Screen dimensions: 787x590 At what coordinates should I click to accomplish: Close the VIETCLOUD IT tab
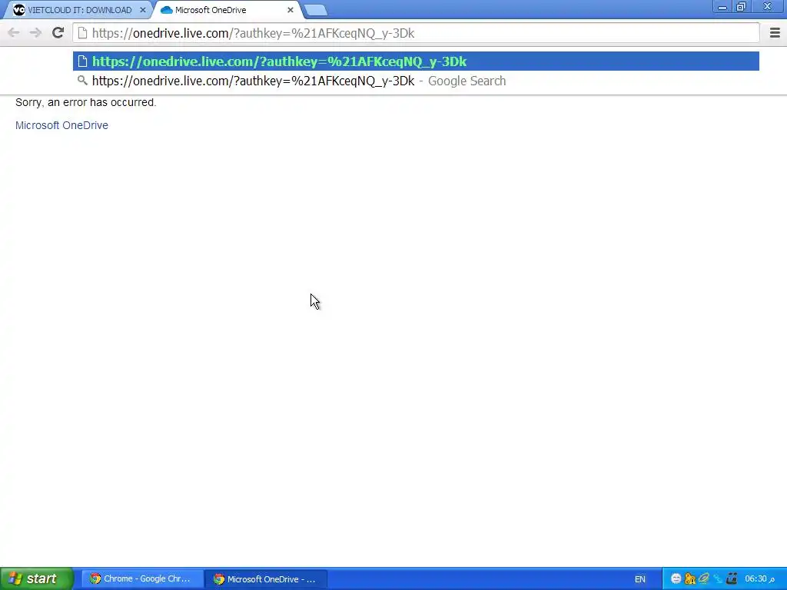[142, 10]
